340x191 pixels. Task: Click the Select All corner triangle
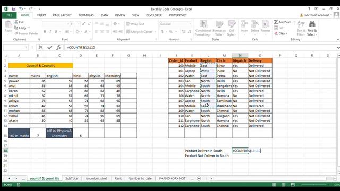6,56
